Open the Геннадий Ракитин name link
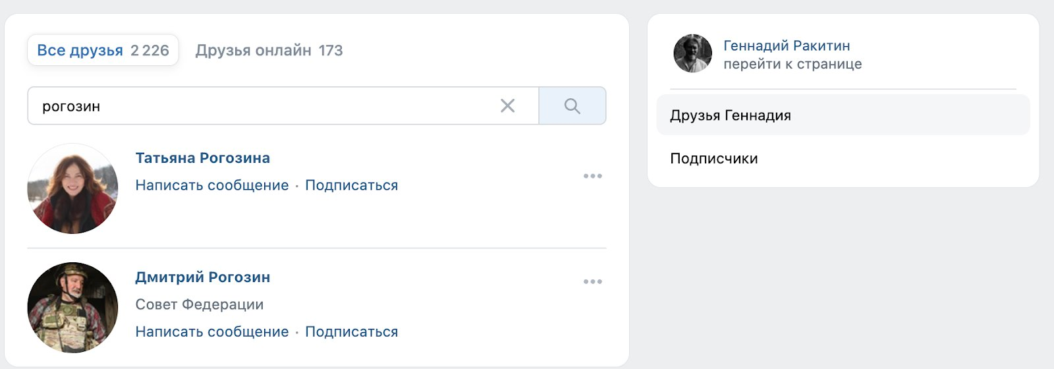This screenshot has height=369, width=1054. point(787,45)
